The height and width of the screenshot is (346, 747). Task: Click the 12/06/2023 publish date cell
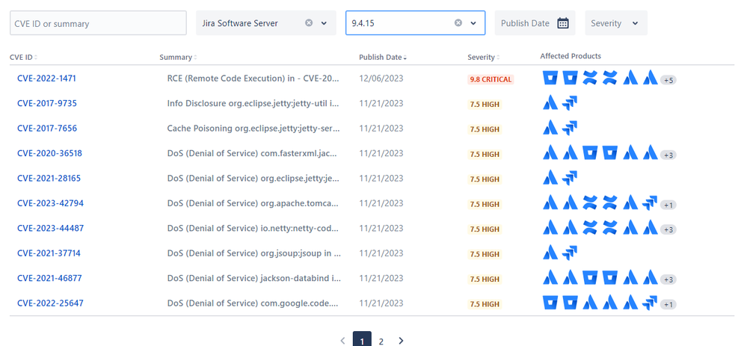381,78
